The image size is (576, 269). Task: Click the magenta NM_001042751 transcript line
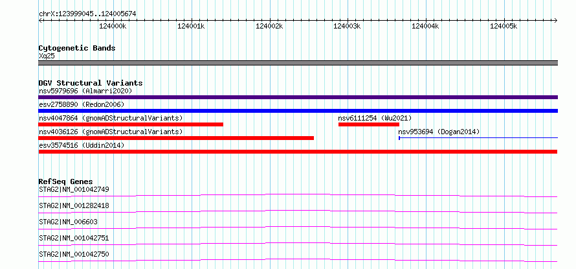(298, 244)
